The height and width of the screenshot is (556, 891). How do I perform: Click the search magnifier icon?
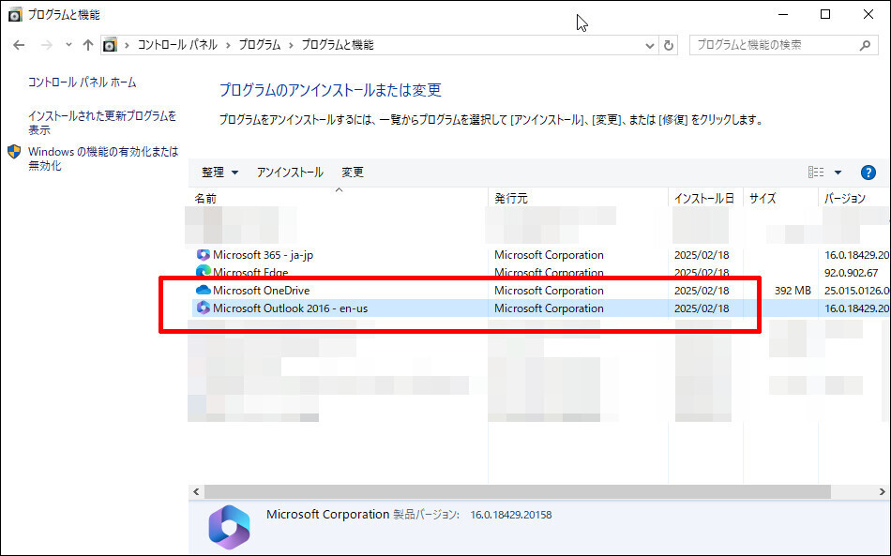pos(865,45)
